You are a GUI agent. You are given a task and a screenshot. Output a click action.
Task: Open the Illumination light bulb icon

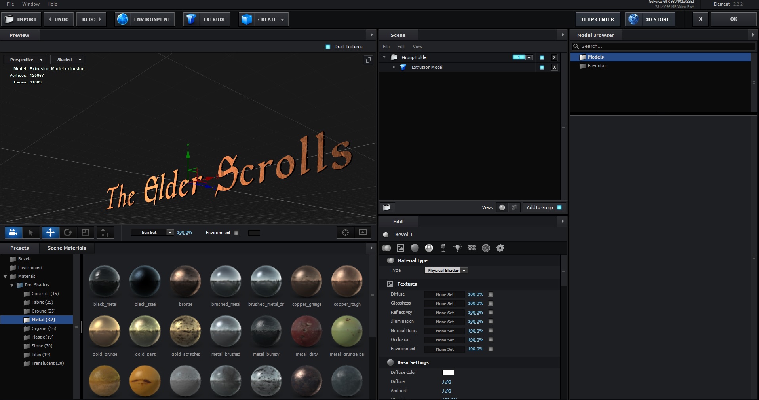[x=457, y=248]
